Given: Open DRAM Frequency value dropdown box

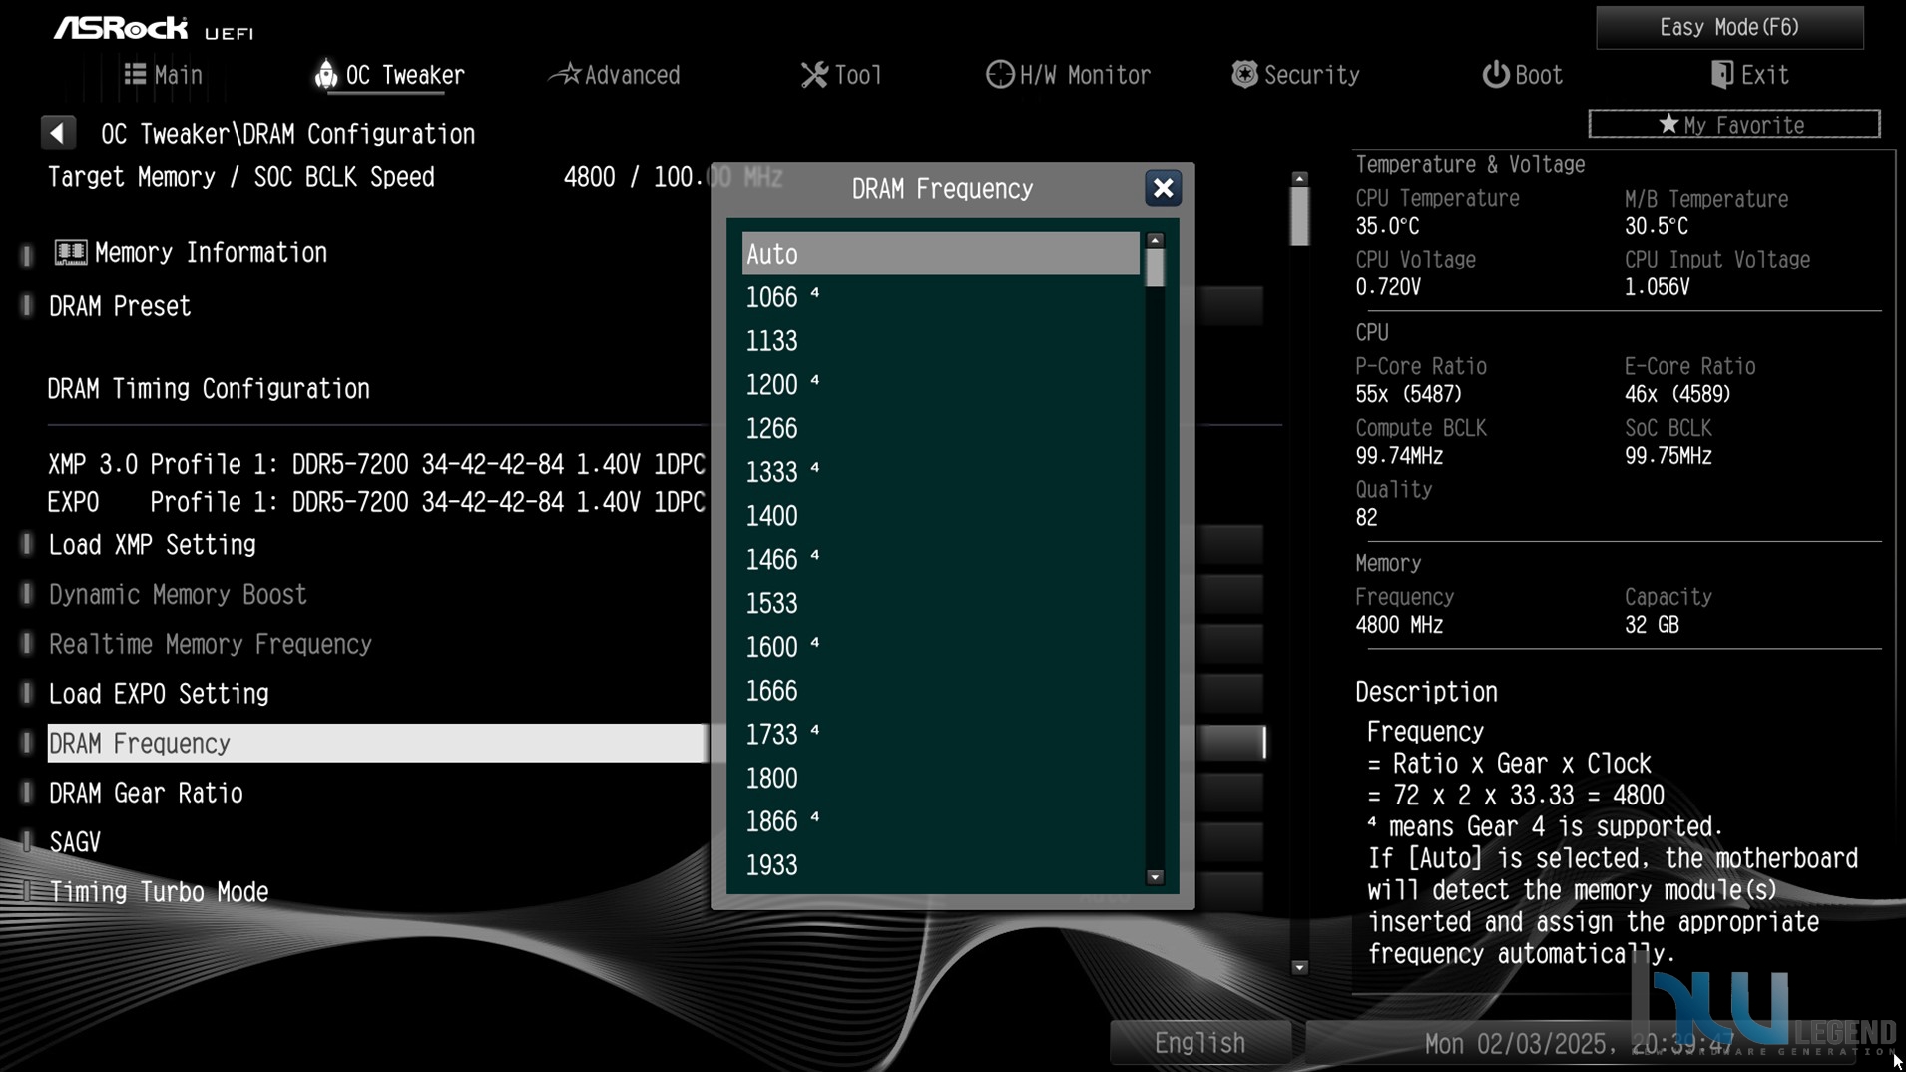Looking at the screenshot, I should click(1230, 743).
